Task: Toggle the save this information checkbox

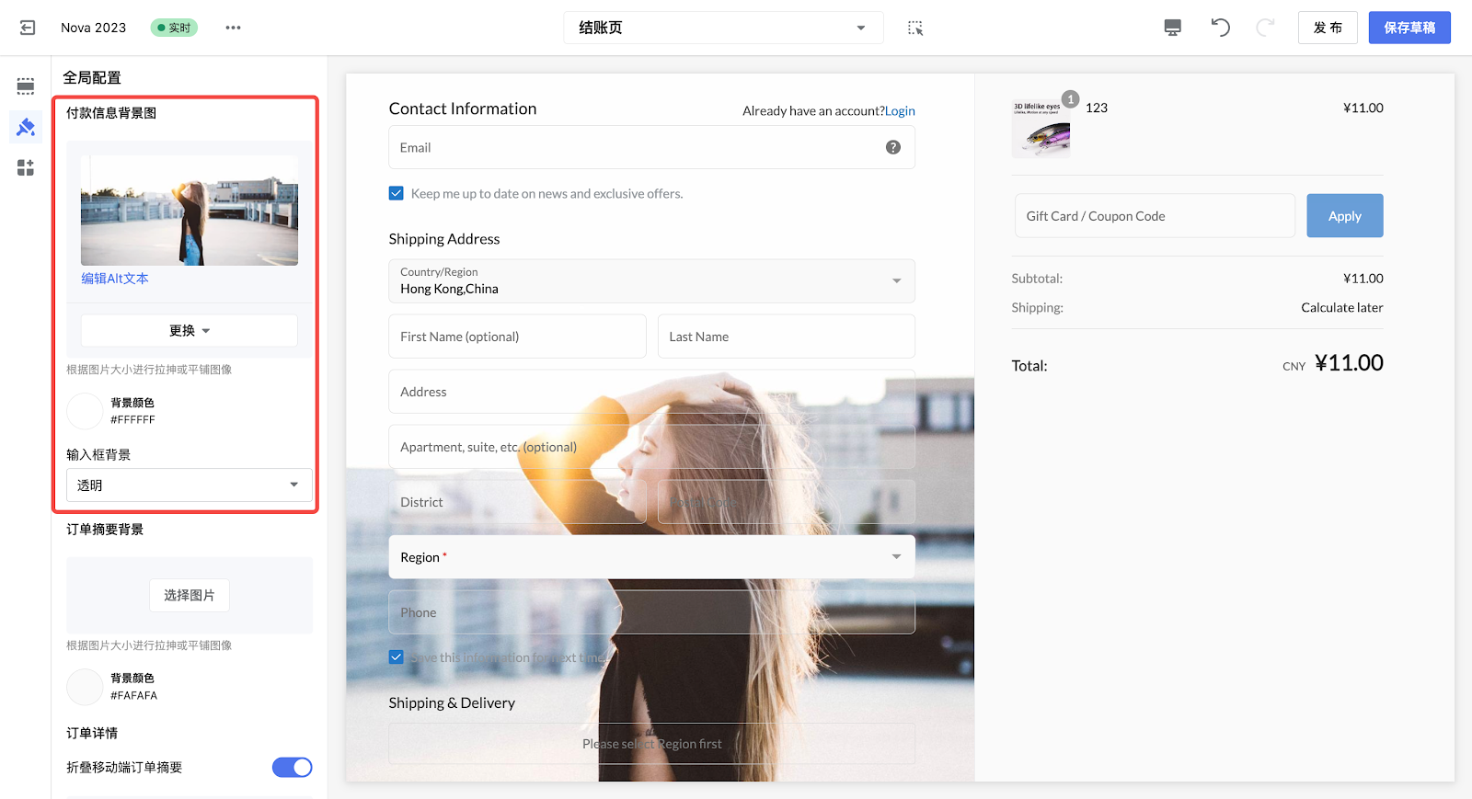Action: (x=397, y=657)
